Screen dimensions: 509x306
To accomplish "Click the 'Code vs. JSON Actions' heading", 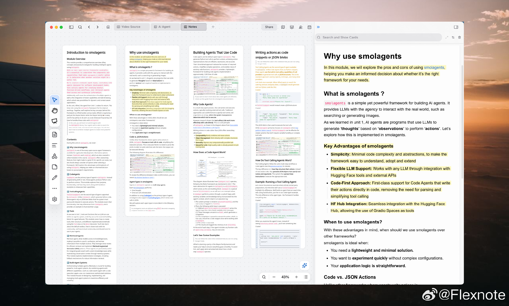I will [x=350, y=277].
